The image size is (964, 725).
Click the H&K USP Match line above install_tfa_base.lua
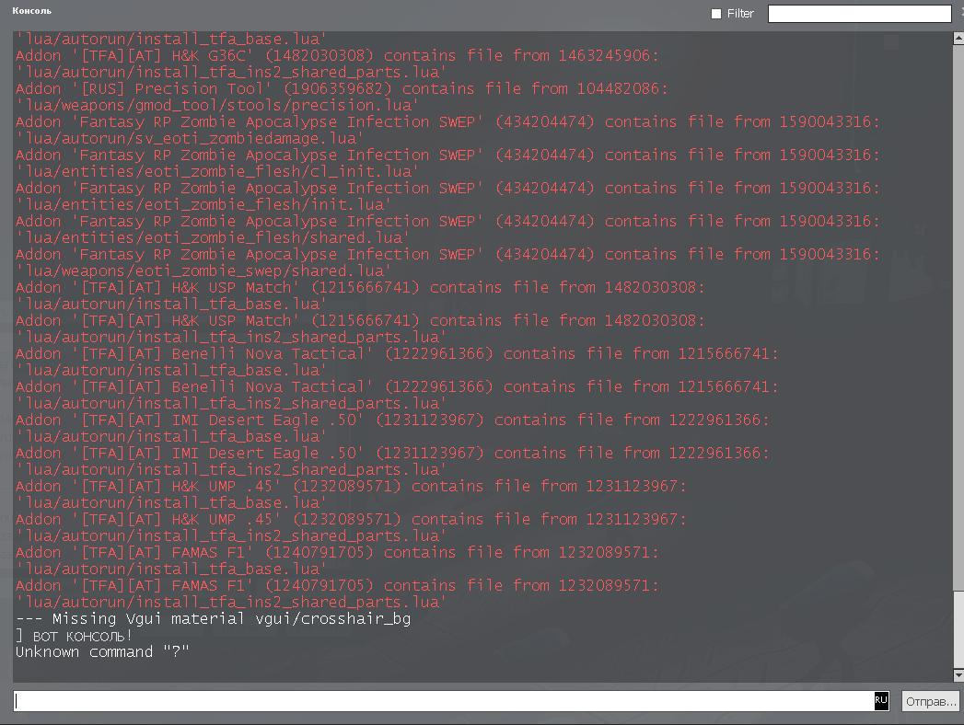pos(360,287)
